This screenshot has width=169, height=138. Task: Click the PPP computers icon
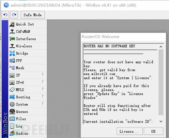click(12, 61)
